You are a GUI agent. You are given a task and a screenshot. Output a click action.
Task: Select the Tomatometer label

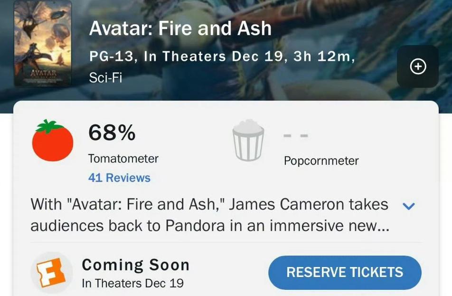[123, 159]
